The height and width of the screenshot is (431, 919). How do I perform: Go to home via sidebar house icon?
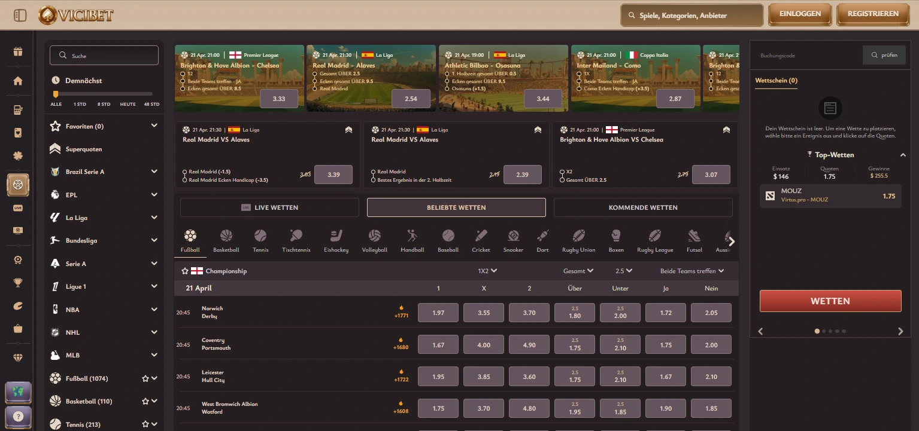18,81
